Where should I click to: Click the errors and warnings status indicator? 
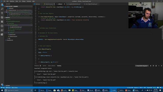pyautogui.click(x=3, y=88)
